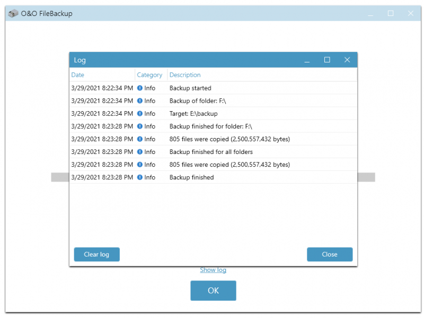Select the 'Target: E:\backup' entry

tap(213, 113)
